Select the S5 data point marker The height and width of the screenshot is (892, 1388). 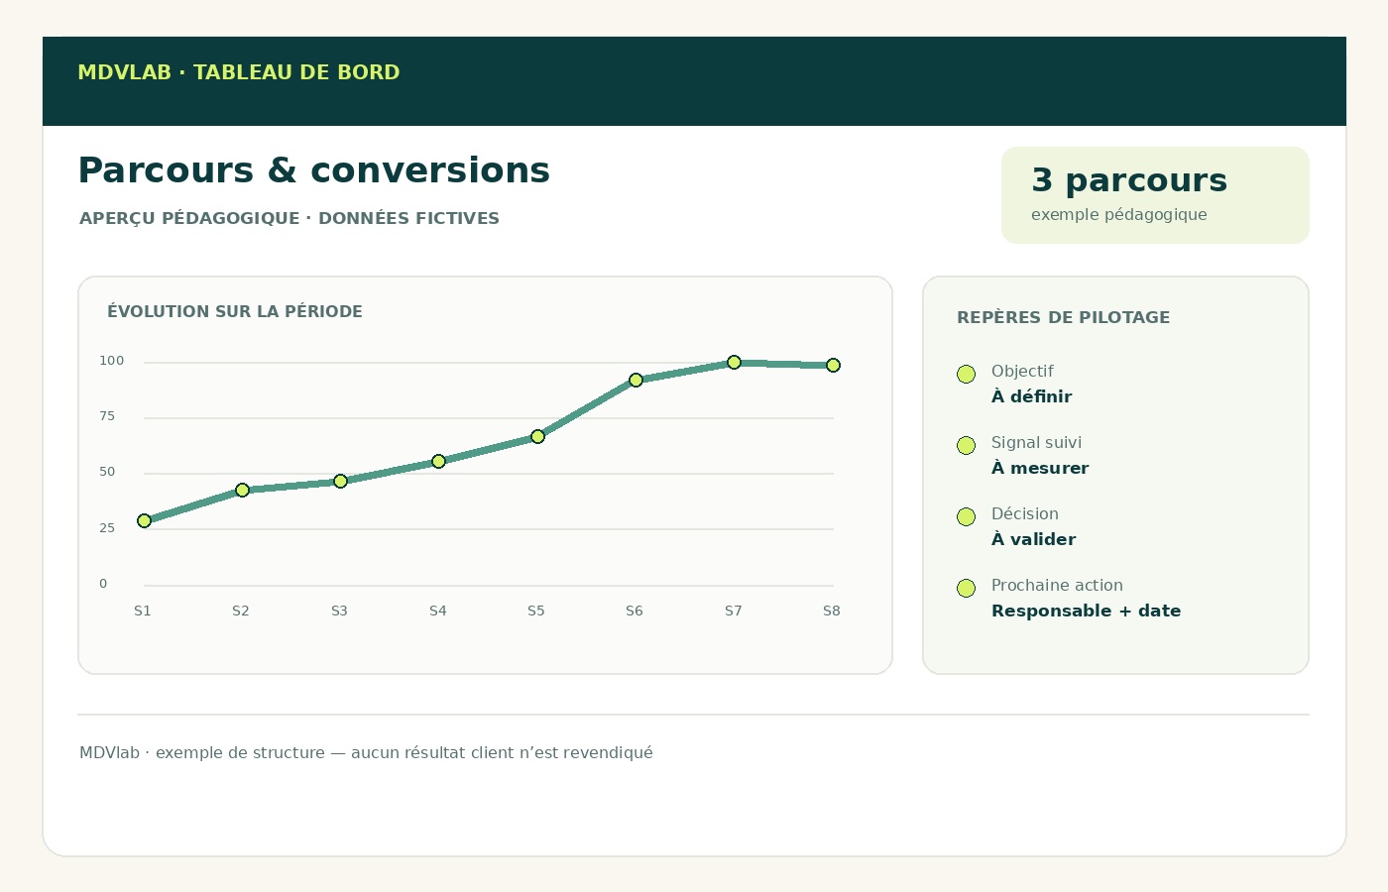537,437
